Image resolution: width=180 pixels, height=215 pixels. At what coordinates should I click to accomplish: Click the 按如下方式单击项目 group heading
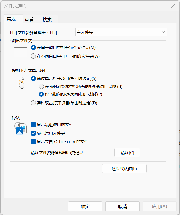(30, 71)
